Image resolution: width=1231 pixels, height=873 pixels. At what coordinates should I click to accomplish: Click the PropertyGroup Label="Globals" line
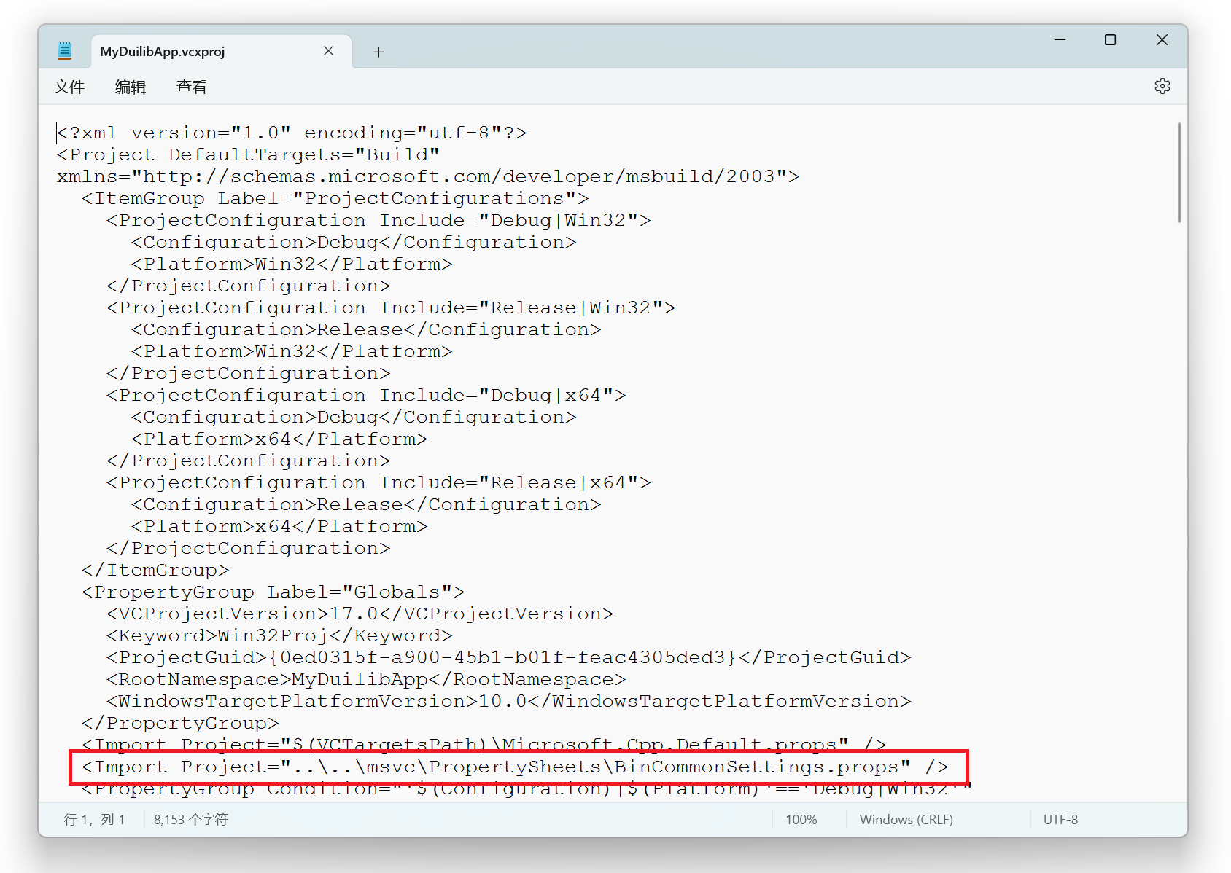(x=273, y=592)
